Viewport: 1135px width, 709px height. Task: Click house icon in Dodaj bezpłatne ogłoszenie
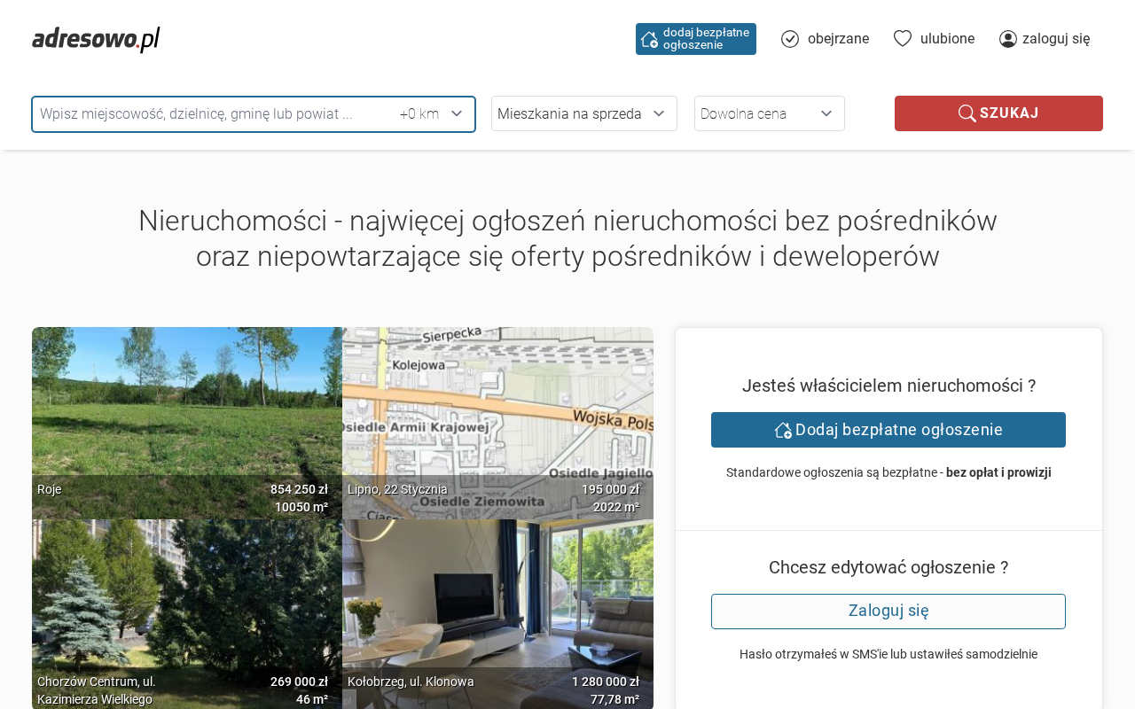point(783,430)
